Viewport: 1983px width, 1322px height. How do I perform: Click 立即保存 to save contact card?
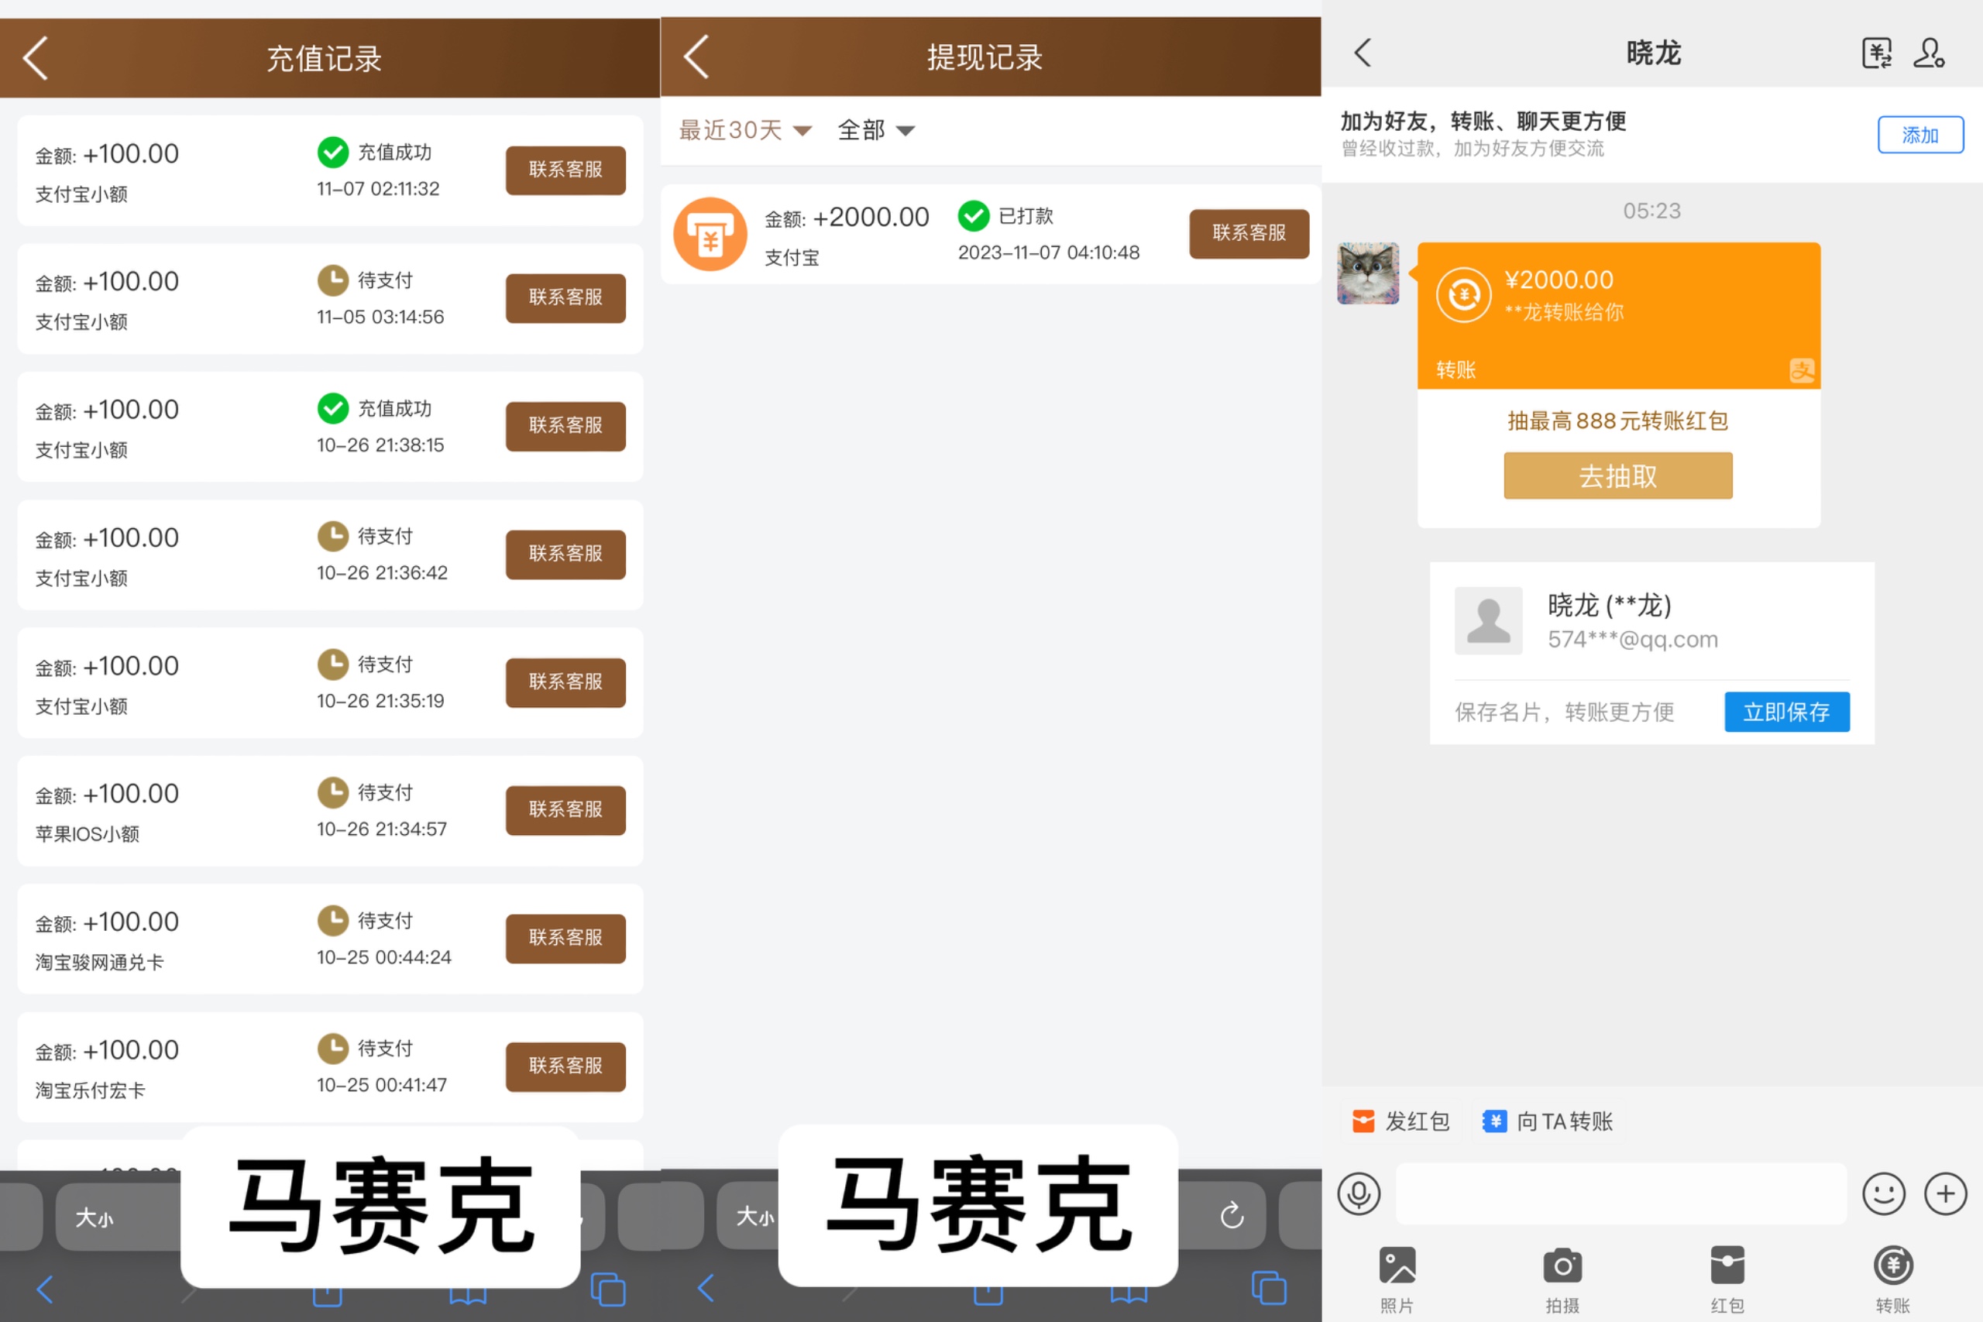(1785, 712)
